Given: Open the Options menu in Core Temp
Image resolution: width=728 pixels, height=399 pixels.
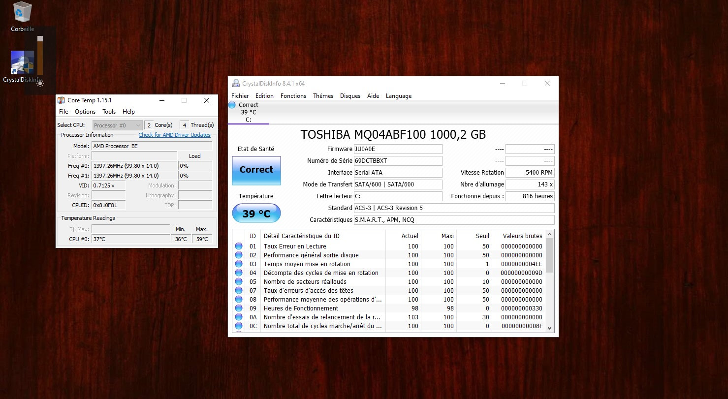Looking at the screenshot, I should point(85,112).
